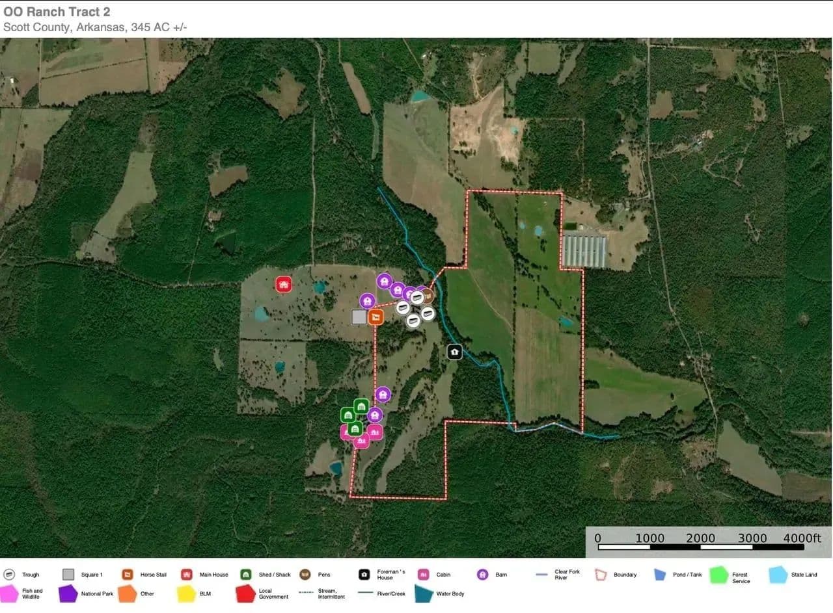833x613 pixels.
Task: Click the Trough icon in the legend
Action: point(9,575)
